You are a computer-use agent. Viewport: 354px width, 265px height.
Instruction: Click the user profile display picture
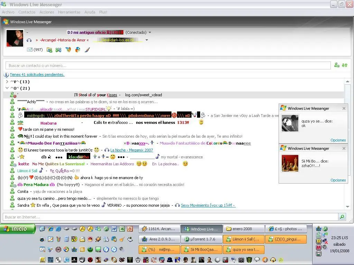(15, 38)
